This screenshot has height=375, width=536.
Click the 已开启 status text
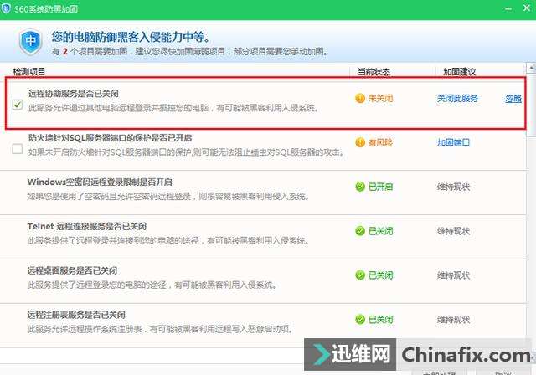pyautogui.click(x=380, y=187)
